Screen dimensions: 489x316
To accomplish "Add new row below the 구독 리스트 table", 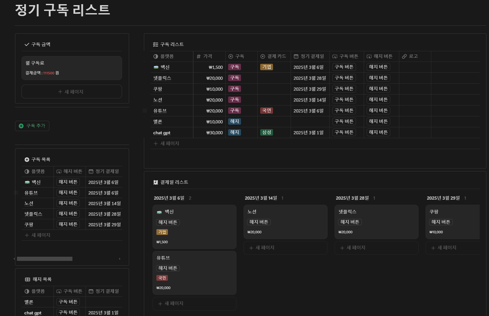I will [315, 144].
